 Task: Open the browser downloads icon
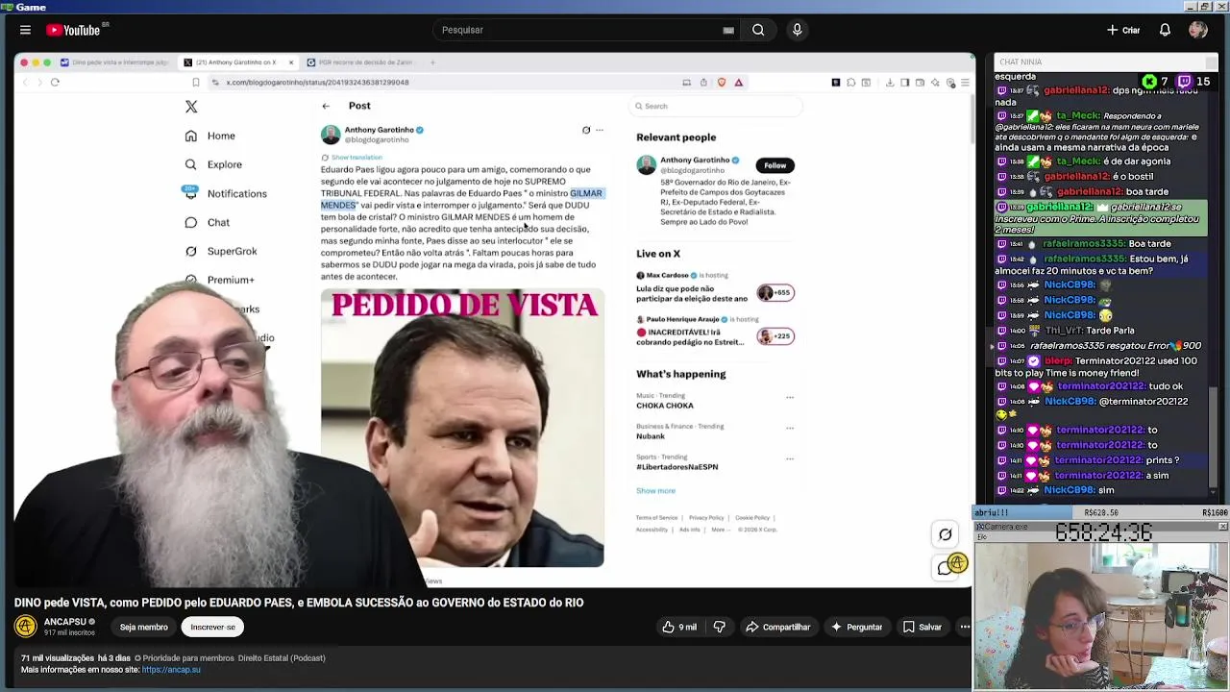coord(890,82)
